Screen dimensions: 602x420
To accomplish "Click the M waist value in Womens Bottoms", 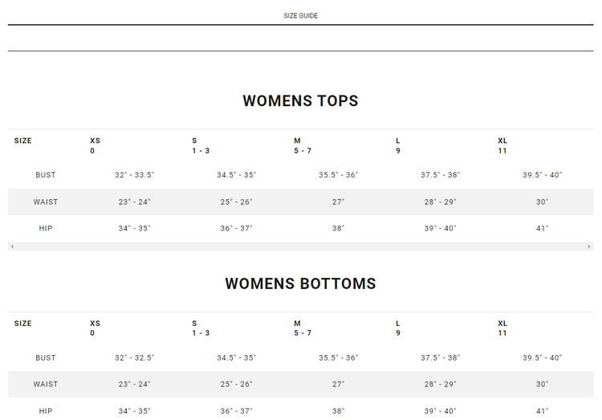I will pyautogui.click(x=338, y=385).
